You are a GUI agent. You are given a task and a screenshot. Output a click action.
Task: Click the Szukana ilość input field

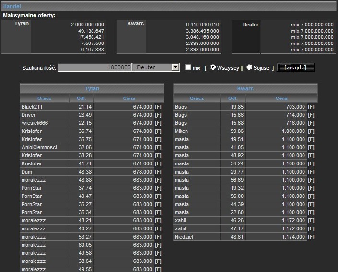tap(95, 67)
